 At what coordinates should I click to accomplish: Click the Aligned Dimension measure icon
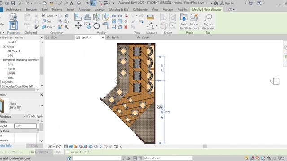click(150, 17)
